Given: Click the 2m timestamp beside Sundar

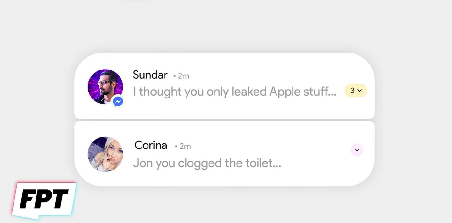Looking at the screenshot, I should [183, 76].
